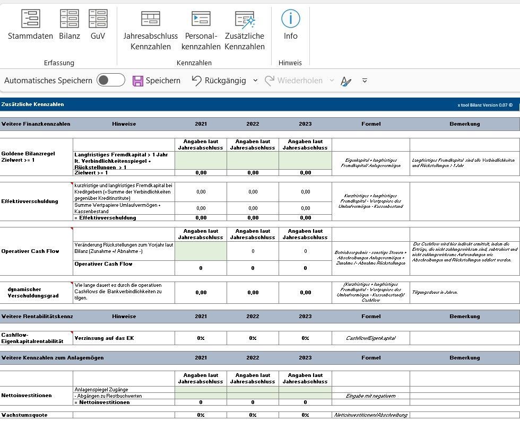Open the Wiederholen dropdown arrow
Image resolution: width=520 pixels, height=430 pixels.
332,81
